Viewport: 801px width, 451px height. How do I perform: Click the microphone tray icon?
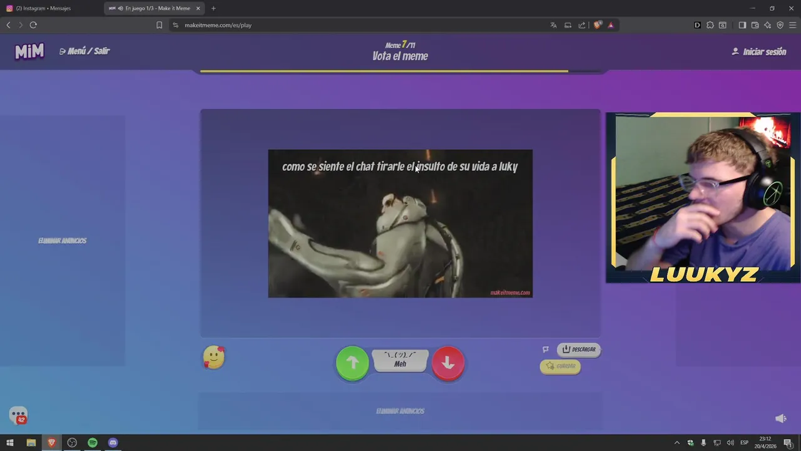click(x=703, y=443)
